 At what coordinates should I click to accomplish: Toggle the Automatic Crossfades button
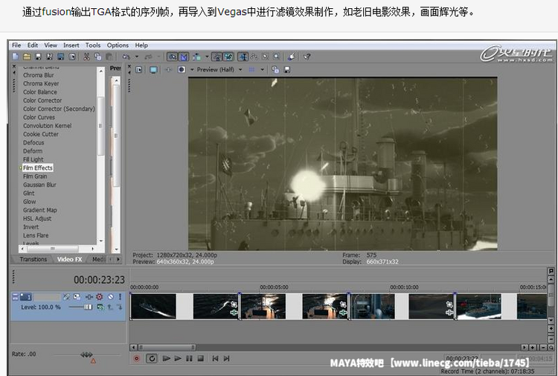(183, 57)
